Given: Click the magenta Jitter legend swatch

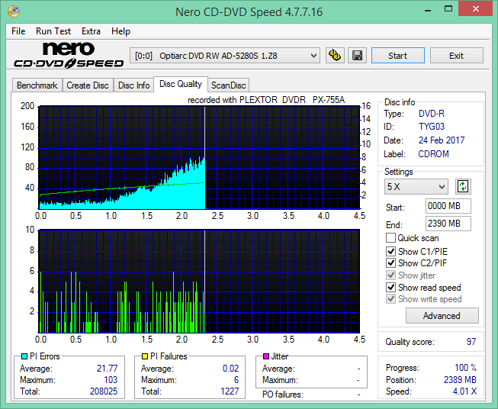Looking at the screenshot, I should pos(266,356).
